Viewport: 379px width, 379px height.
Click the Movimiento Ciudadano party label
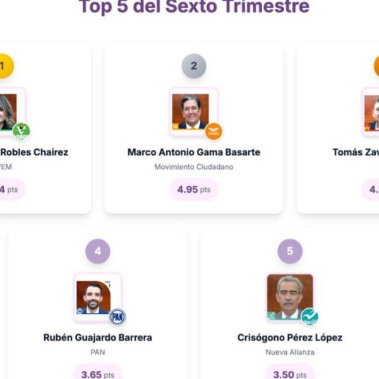tap(194, 167)
